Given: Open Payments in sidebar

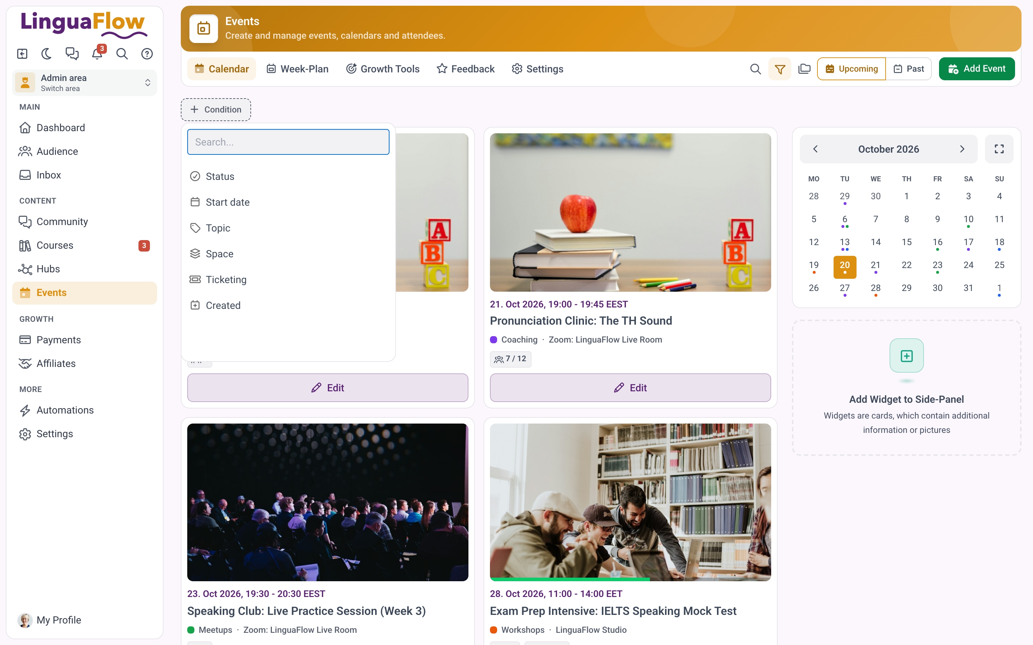Looking at the screenshot, I should point(85,340).
